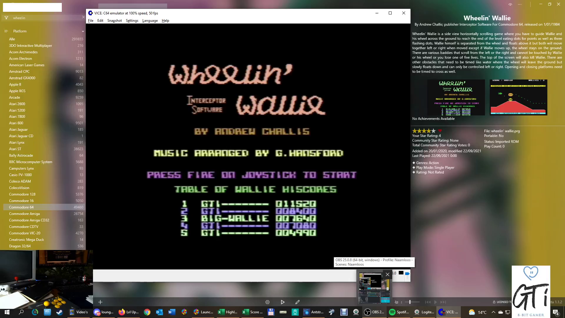Toggle the eye view icon
This screenshot has width=565, height=318.
click(510, 4)
